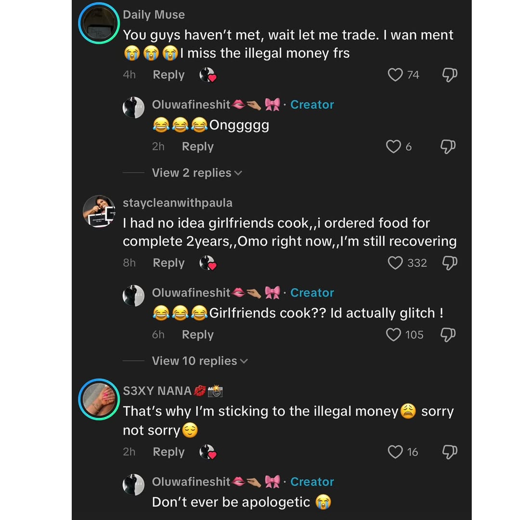Open S3XY NANA's profile avatar
Image resolution: width=520 pixels, height=520 pixels.
(99, 399)
